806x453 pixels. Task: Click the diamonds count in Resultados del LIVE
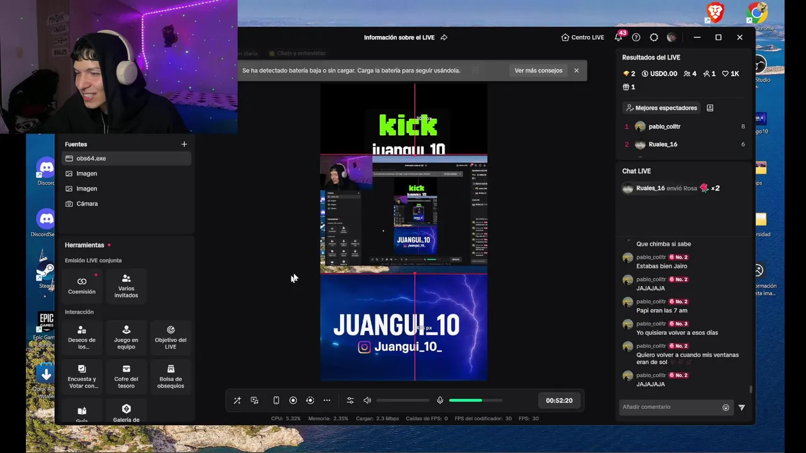click(x=629, y=74)
